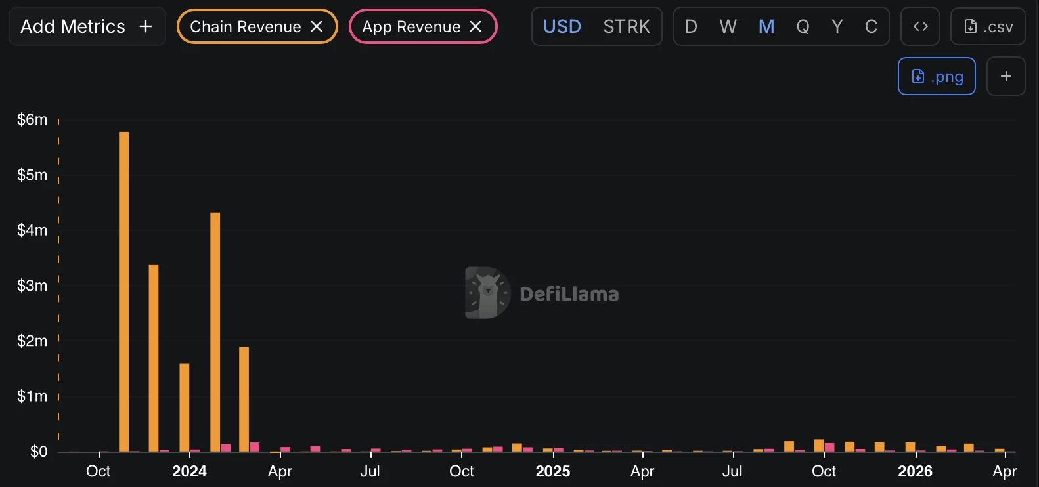Click the plus button beside .png
The image size is (1039, 487).
pos(1006,76)
